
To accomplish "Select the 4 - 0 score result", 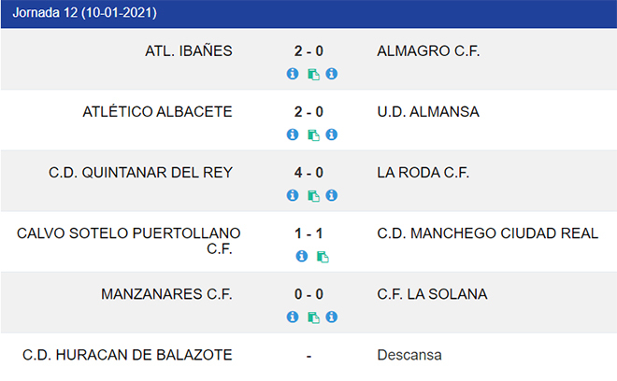I will pyautogui.click(x=308, y=173).
